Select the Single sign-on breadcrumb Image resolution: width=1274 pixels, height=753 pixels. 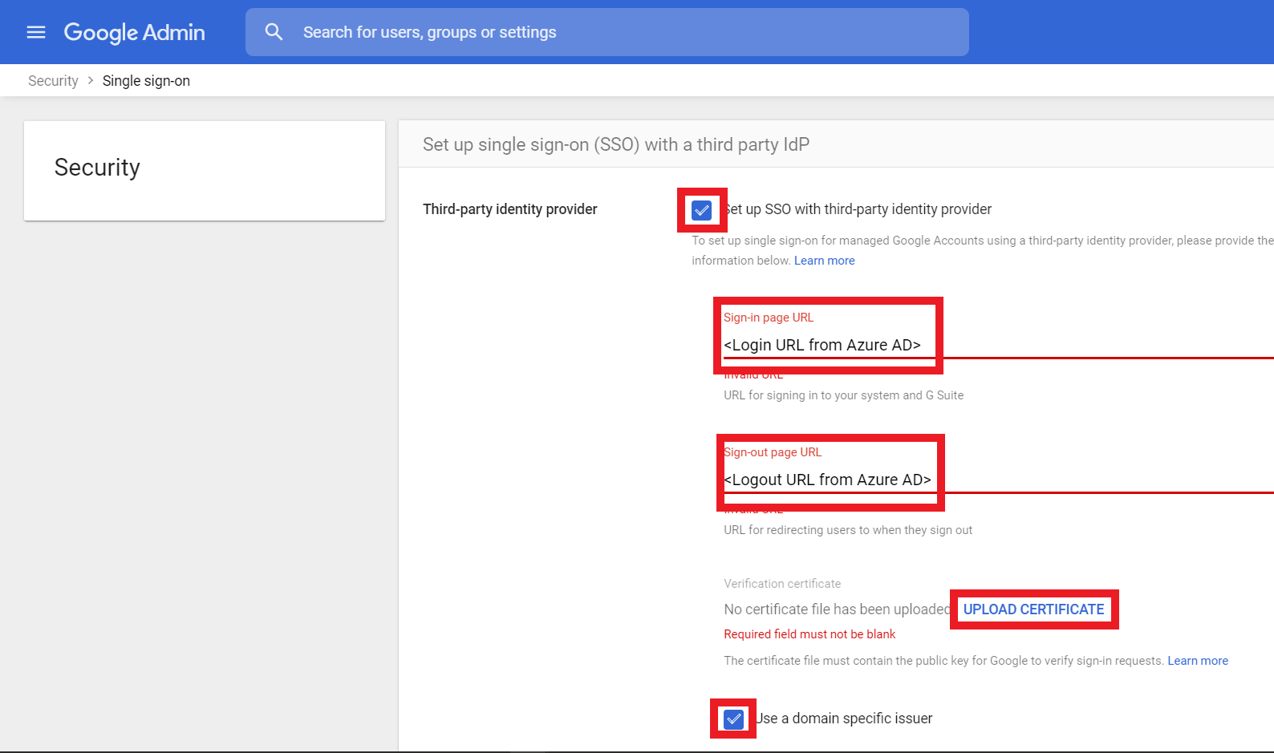click(146, 81)
